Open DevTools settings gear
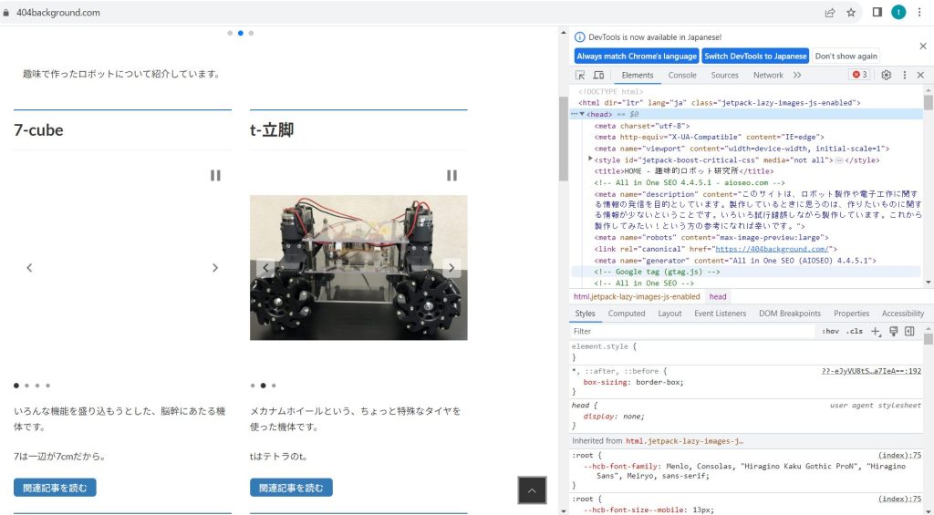 coord(887,75)
